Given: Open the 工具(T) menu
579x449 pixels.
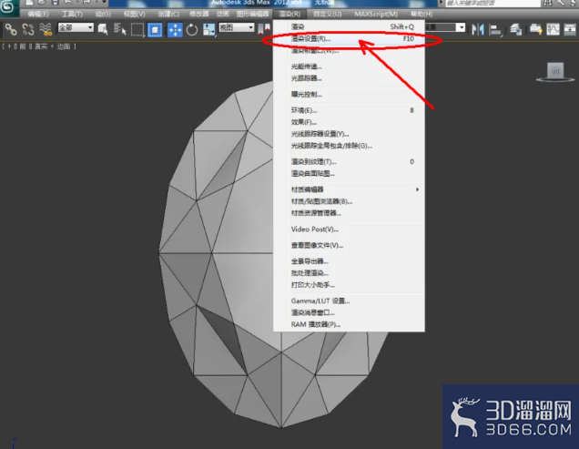Looking at the screenshot, I should pos(72,14).
